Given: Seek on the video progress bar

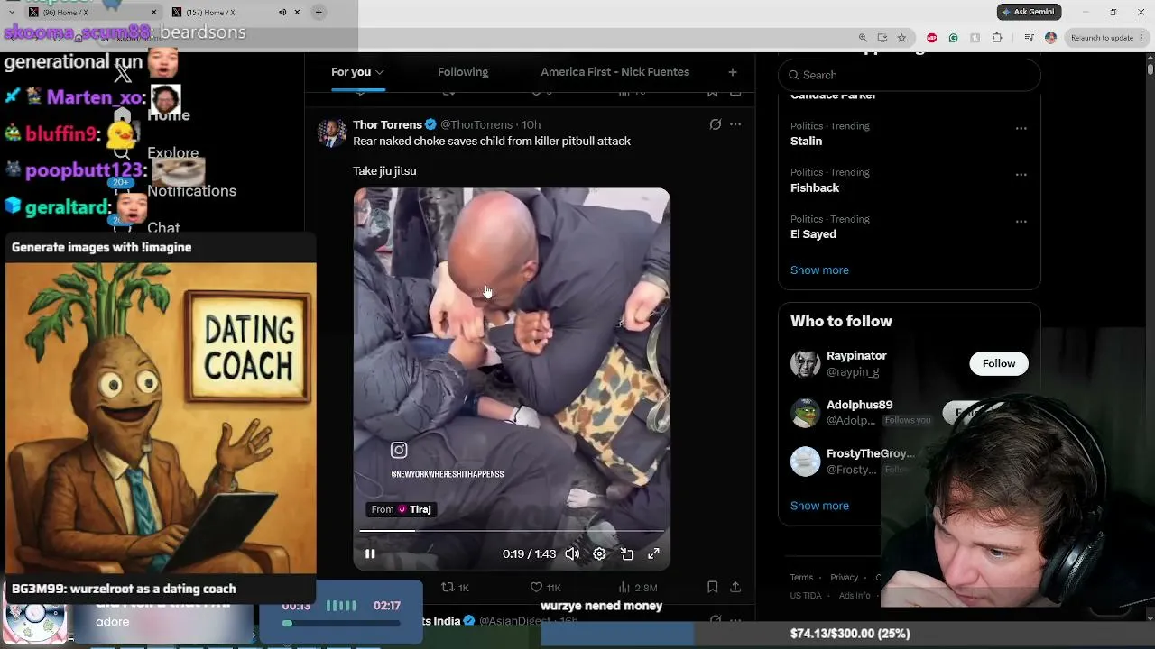Looking at the screenshot, I should 512,531.
